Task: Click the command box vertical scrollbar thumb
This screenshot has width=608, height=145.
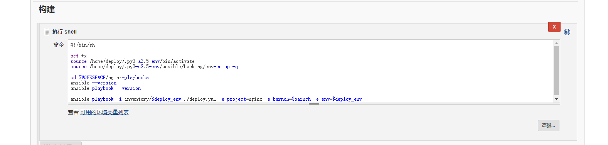Action: pyautogui.click(x=556, y=71)
